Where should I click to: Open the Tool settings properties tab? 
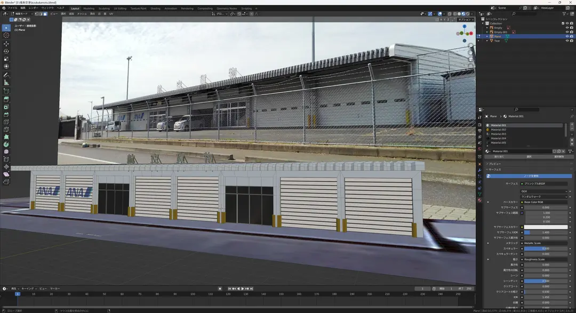[479, 117]
